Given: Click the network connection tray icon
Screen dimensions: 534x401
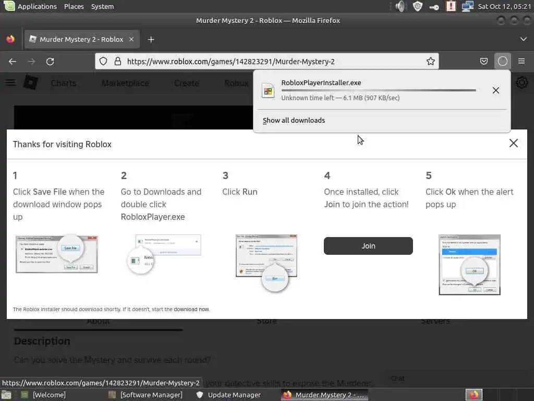Looking at the screenshot, I should 467,6.
